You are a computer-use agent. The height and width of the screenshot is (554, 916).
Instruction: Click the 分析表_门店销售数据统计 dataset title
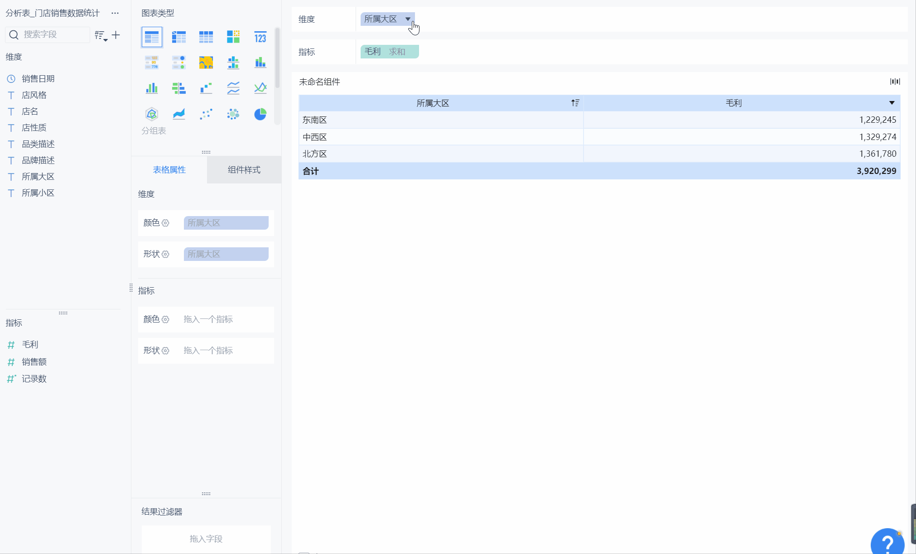[x=53, y=13]
